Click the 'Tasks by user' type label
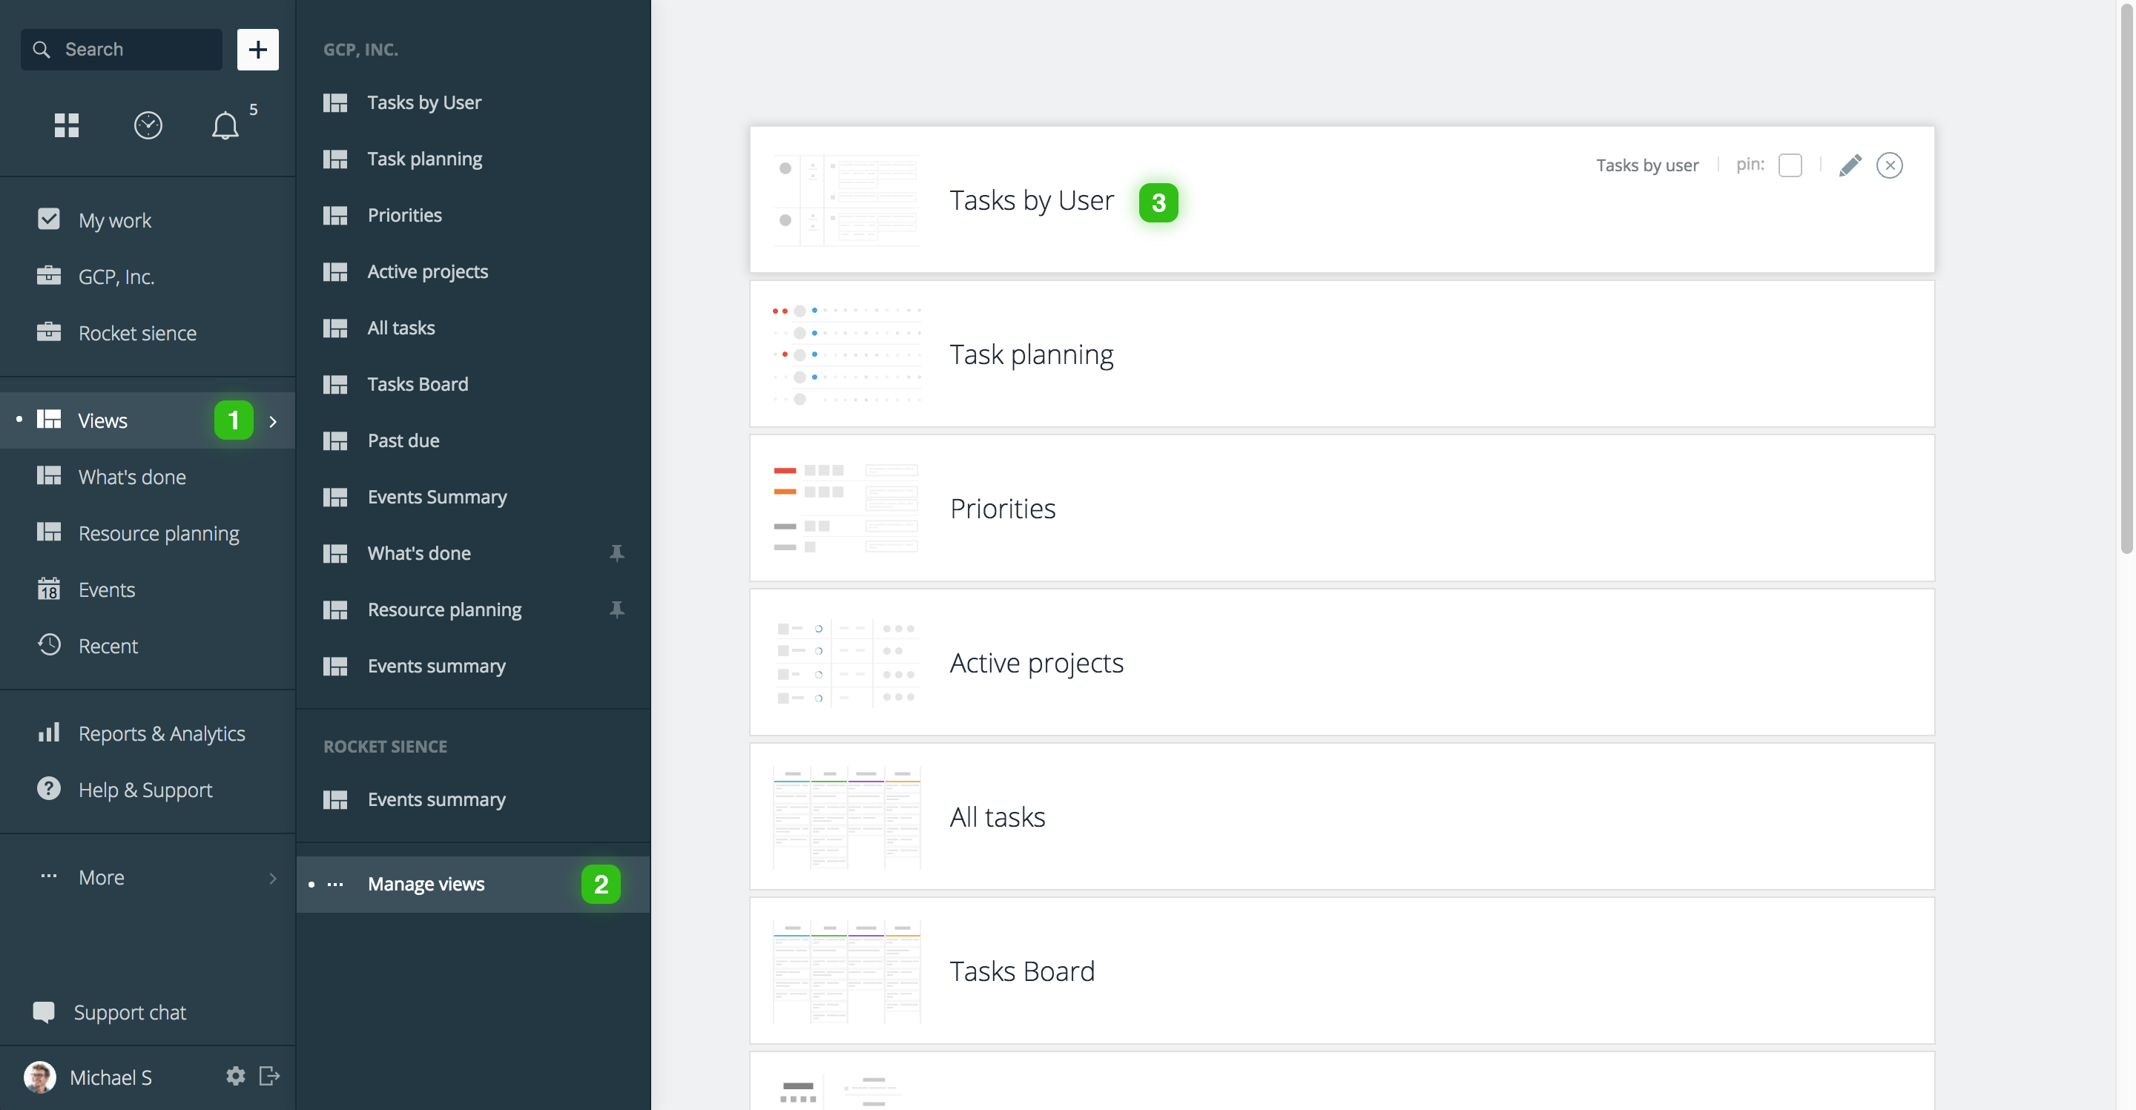The image size is (2136, 1110). point(1646,165)
